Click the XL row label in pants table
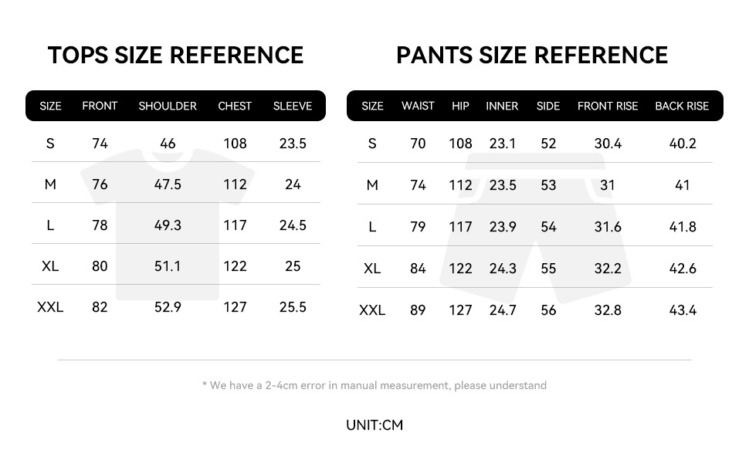Viewport: 749px width, 463px height. pos(372,269)
